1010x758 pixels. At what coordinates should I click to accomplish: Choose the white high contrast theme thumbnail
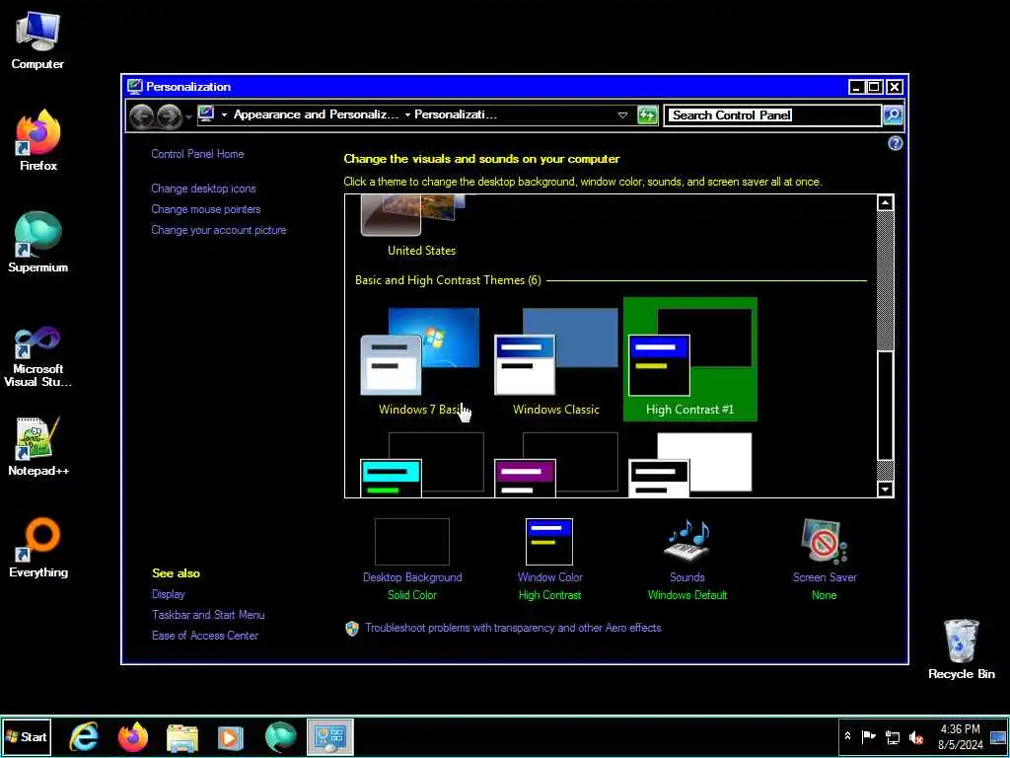pos(689,464)
